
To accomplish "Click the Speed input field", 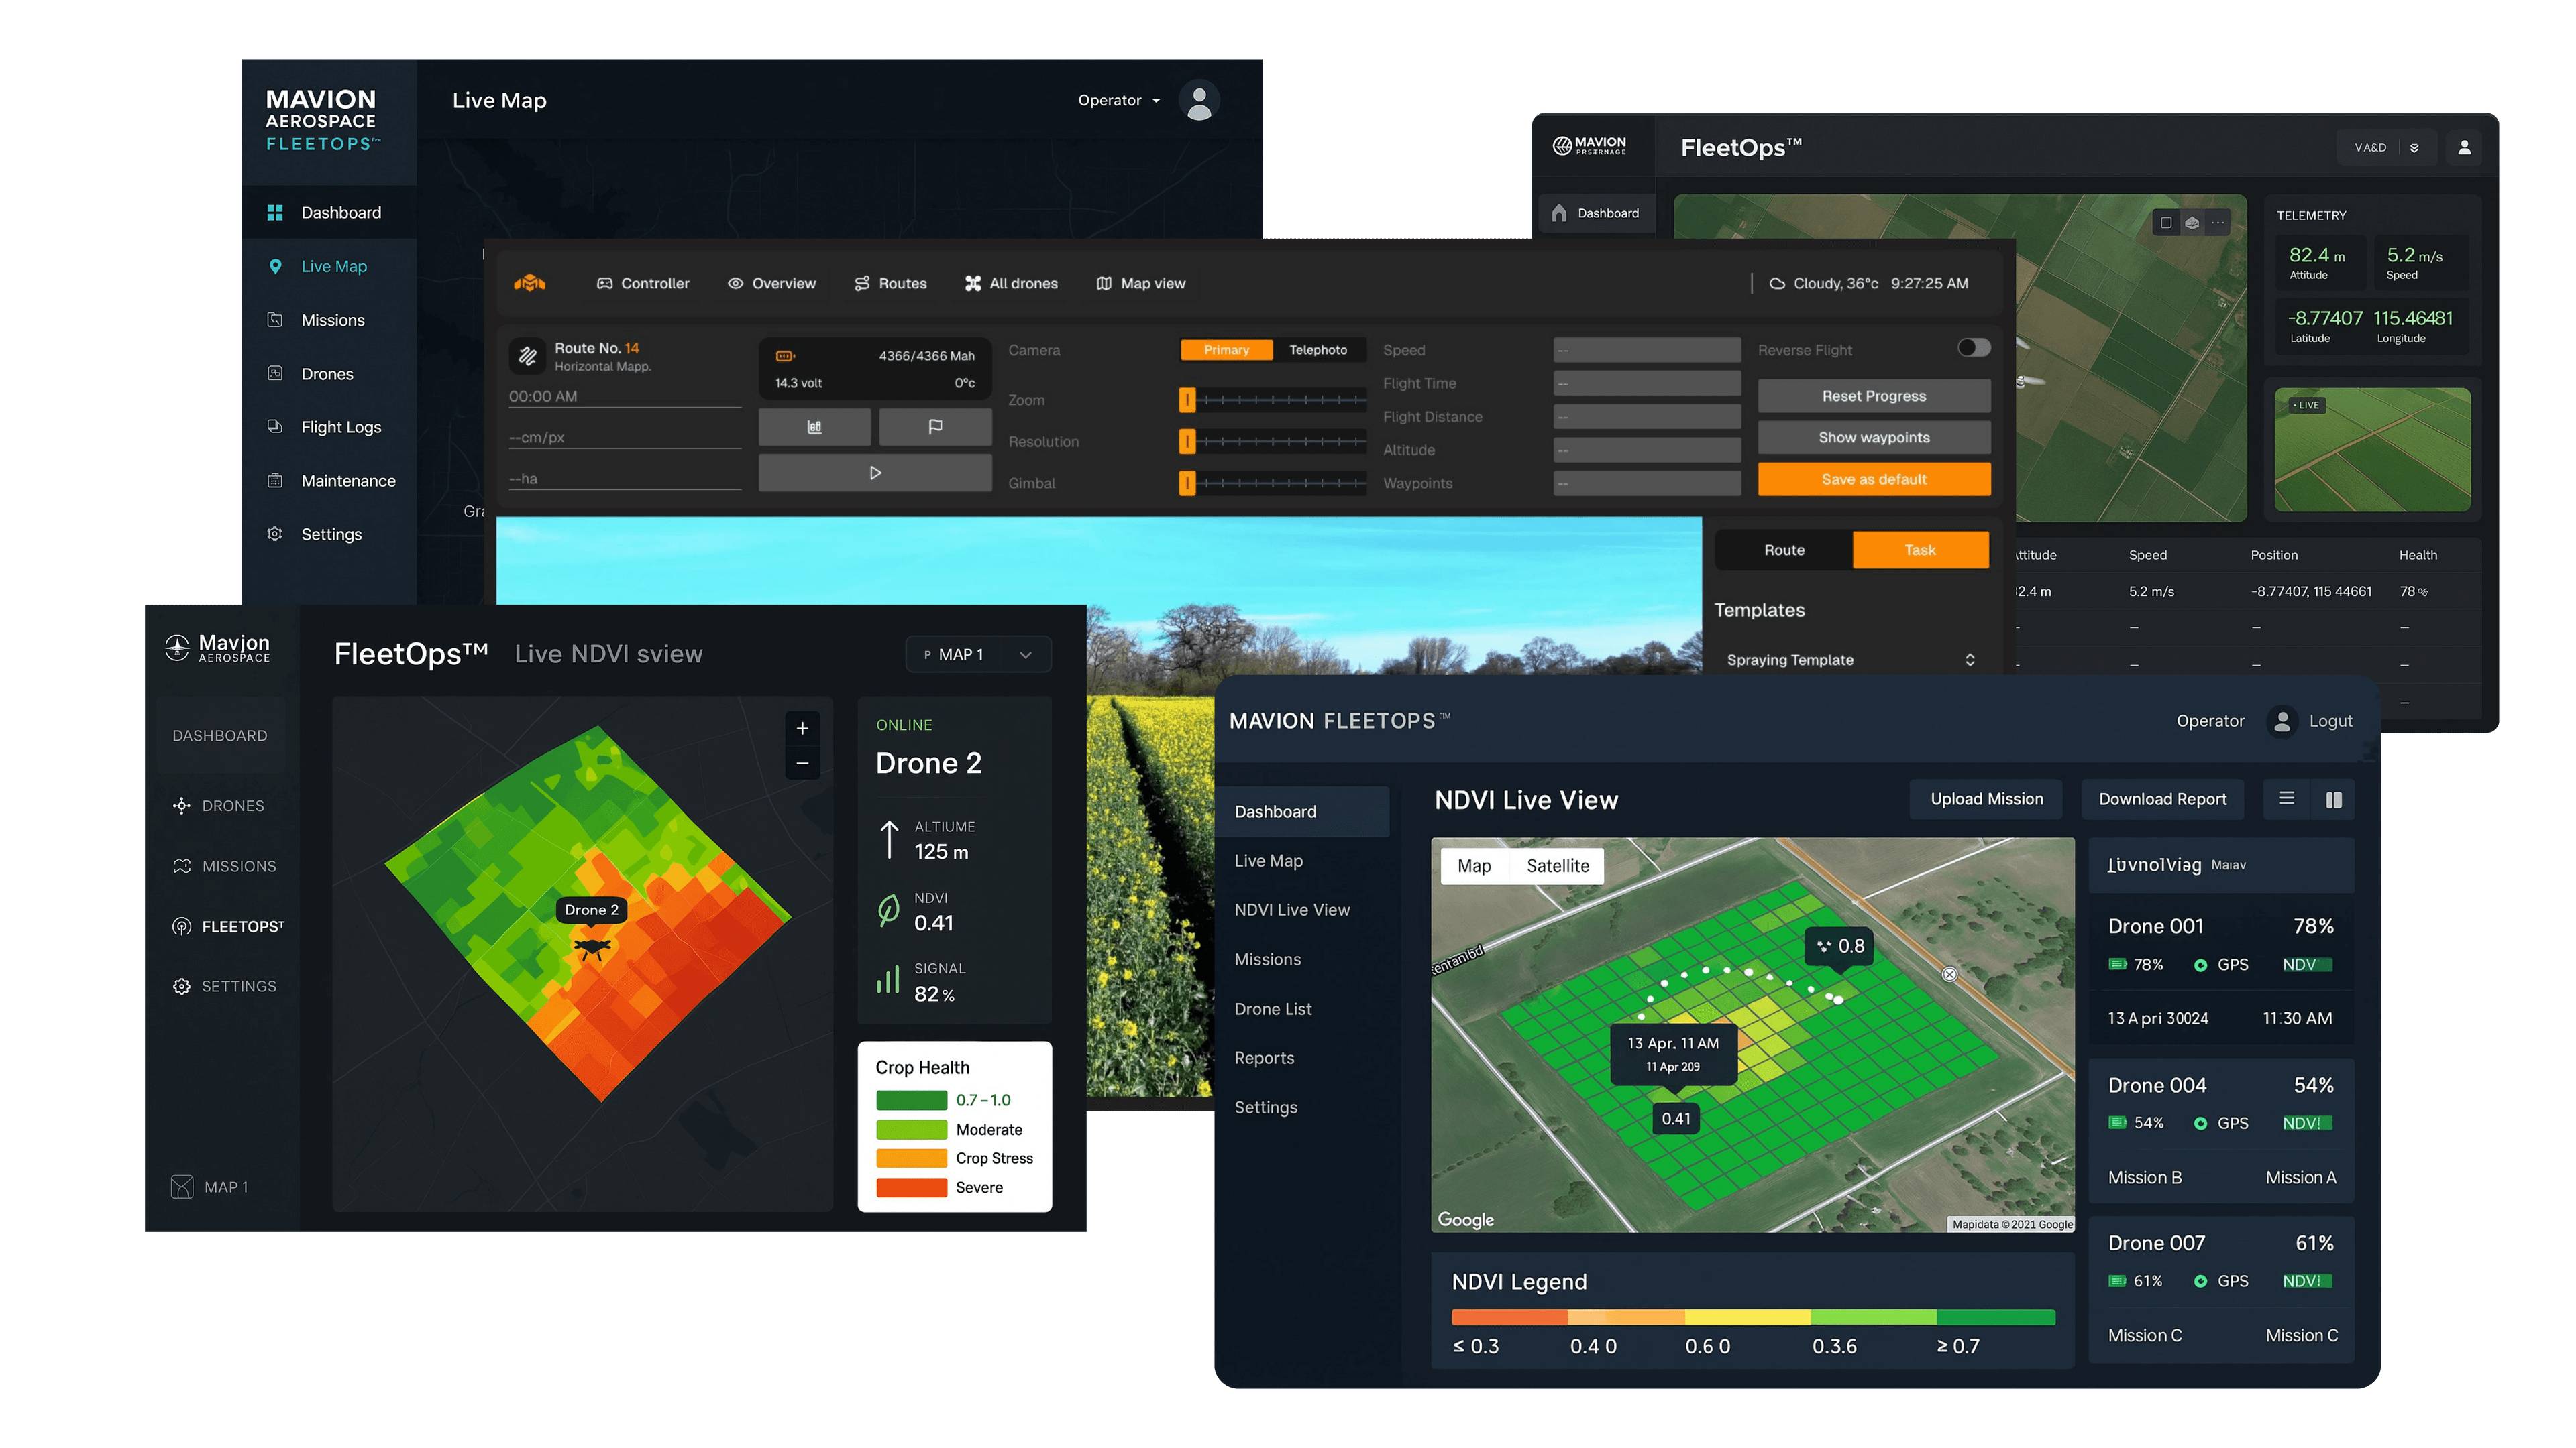I will (x=1646, y=350).
